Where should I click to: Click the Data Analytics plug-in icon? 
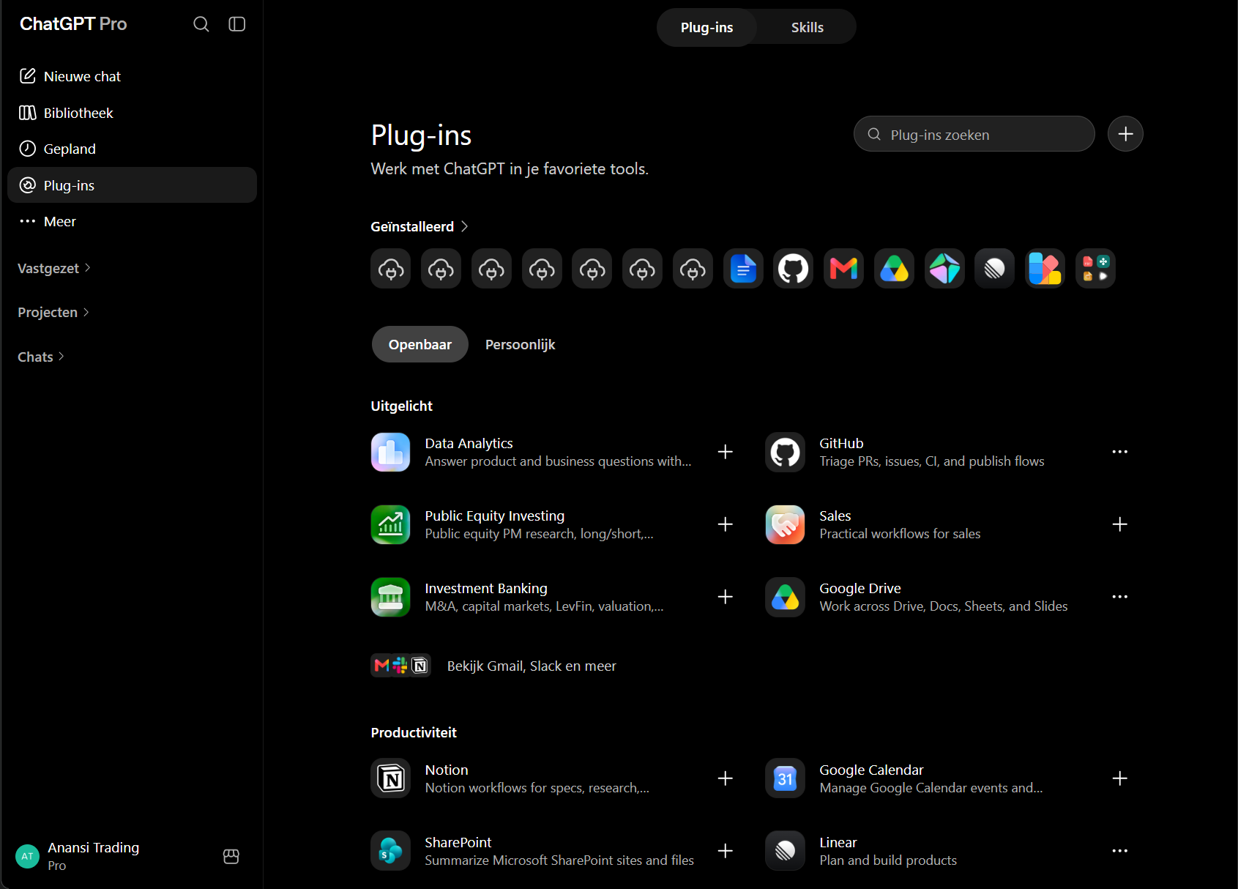tap(391, 452)
